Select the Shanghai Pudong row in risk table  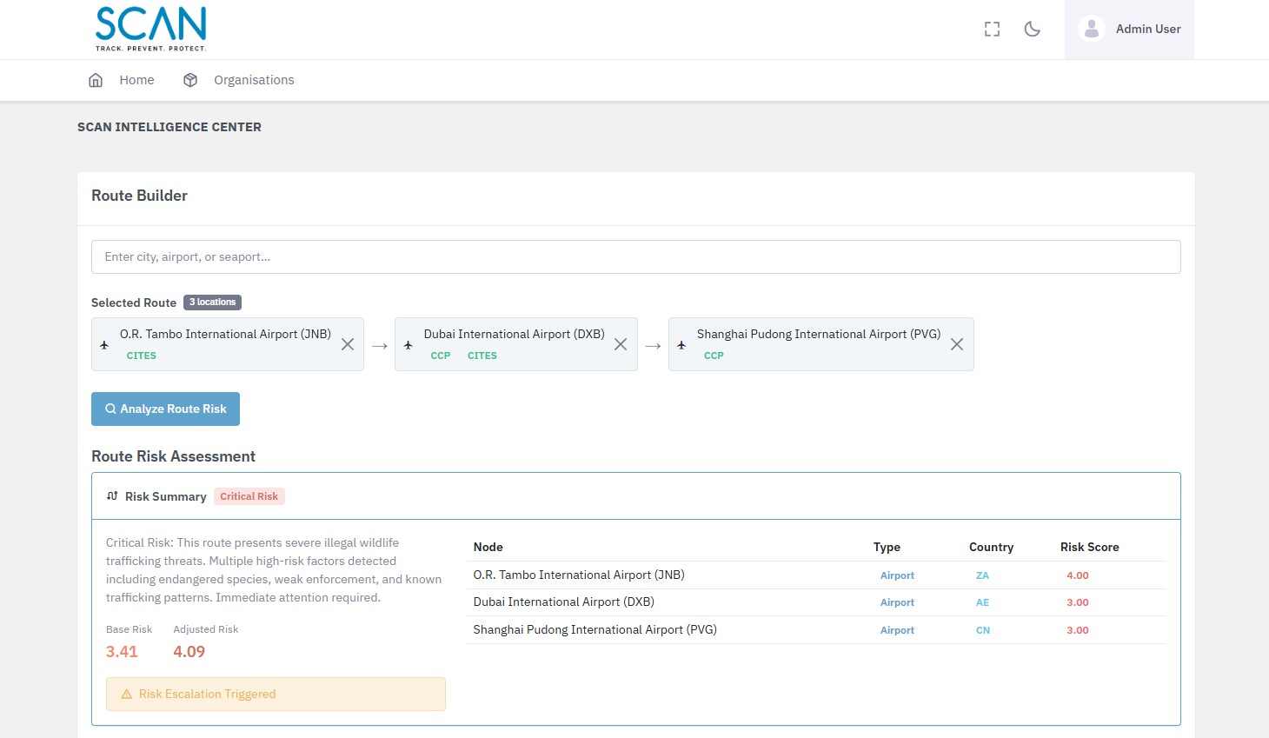tap(595, 630)
